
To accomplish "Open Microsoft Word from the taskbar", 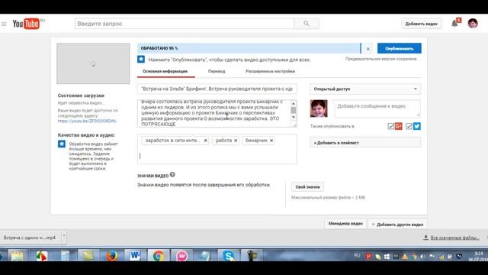I will coord(135,256).
